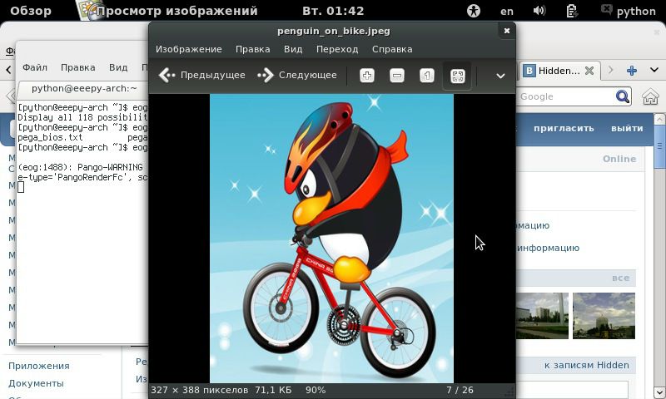The image size is (666, 399).
Task: Click the zoom out toolbar icon
Action: (397, 76)
